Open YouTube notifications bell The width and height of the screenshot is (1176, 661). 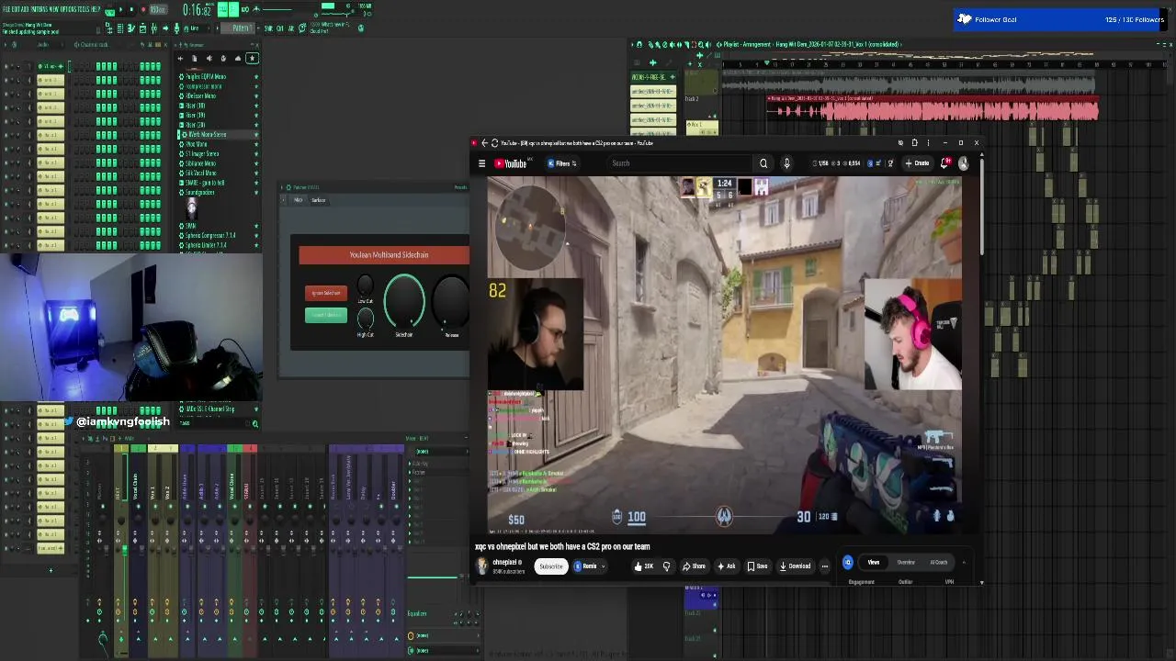coord(945,163)
